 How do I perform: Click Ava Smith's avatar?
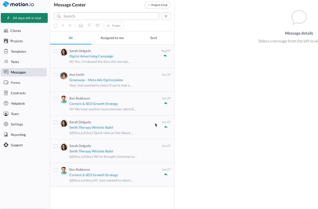pos(64,76)
